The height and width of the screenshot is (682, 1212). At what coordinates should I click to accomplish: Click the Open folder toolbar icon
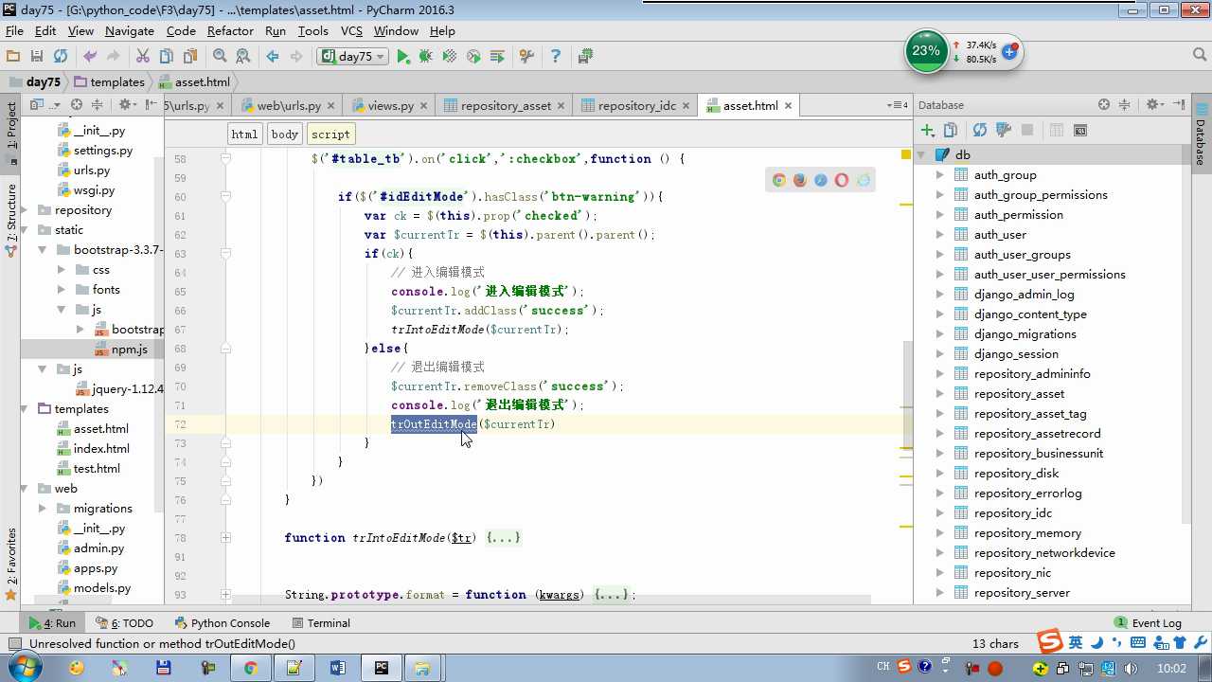click(13, 57)
